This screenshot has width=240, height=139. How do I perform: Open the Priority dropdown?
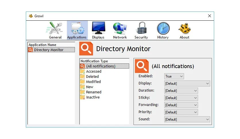(181, 112)
